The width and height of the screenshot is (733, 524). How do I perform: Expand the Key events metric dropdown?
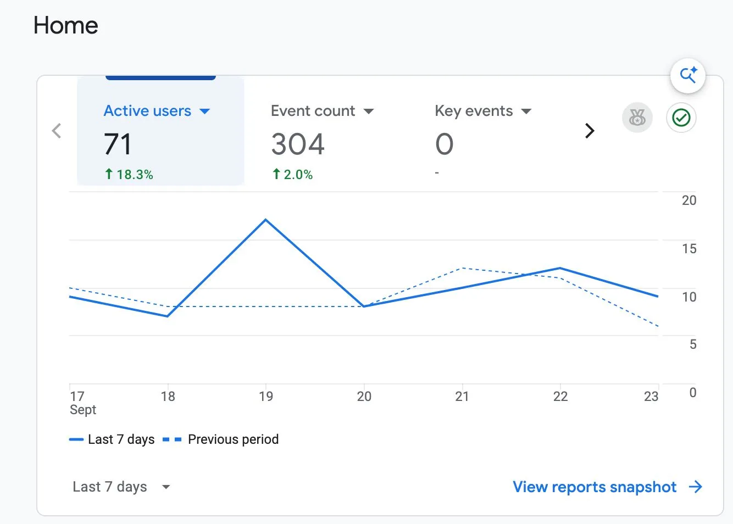point(526,111)
